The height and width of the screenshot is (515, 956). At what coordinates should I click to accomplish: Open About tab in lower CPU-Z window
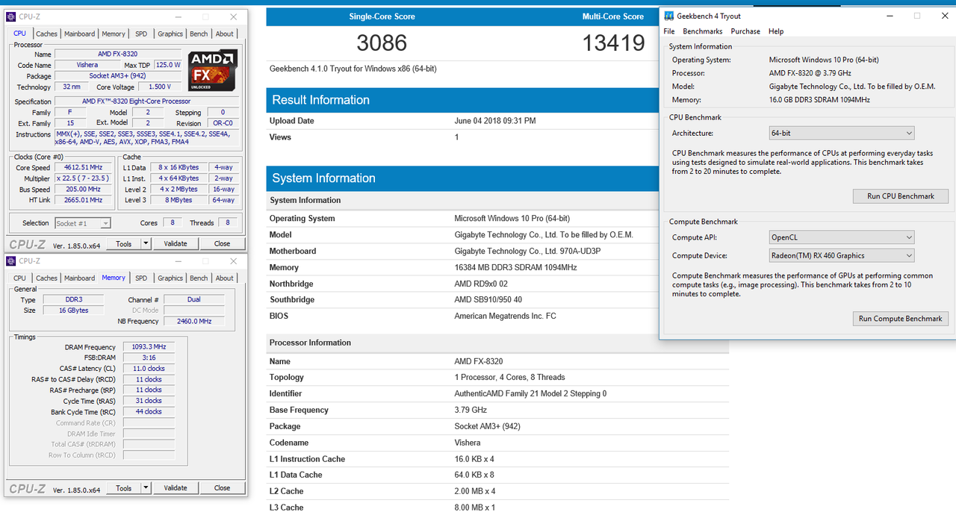pyautogui.click(x=225, y=278)
